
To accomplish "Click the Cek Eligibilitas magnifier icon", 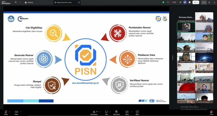I will 54,33.
